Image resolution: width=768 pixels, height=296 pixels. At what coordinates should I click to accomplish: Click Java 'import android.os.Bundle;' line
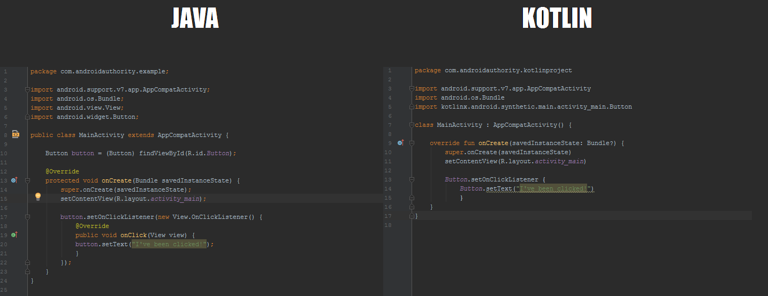click(77, 98)
